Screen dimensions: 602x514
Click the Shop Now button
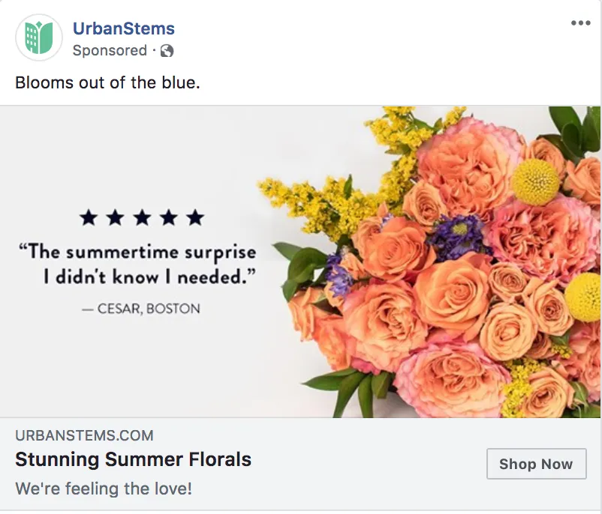536,464
